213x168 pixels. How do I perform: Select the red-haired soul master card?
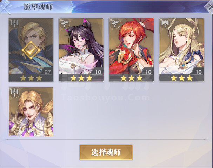click(131, 50)
